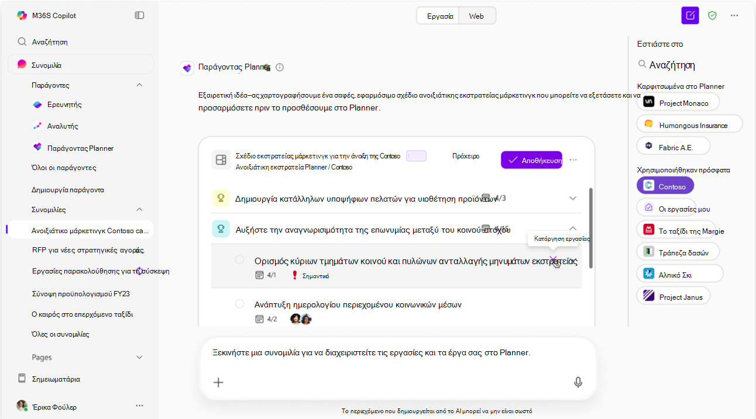The height and width of the screenshot is (419, 756).
Task: Open plan card more options ellipsis
Action: (573, 160)
